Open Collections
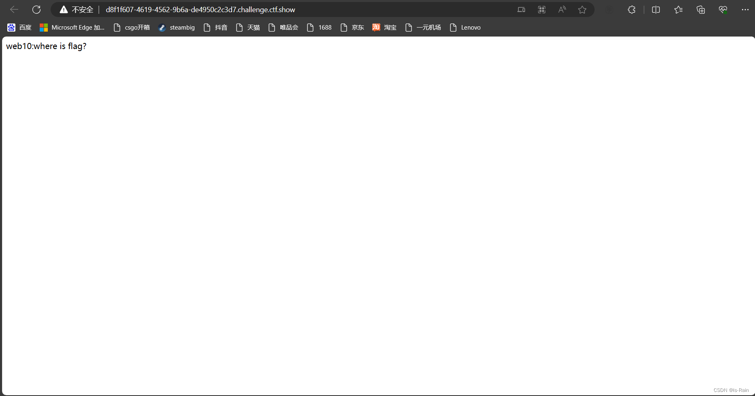The height and width of the screenshot is (396, 755). 701,9
